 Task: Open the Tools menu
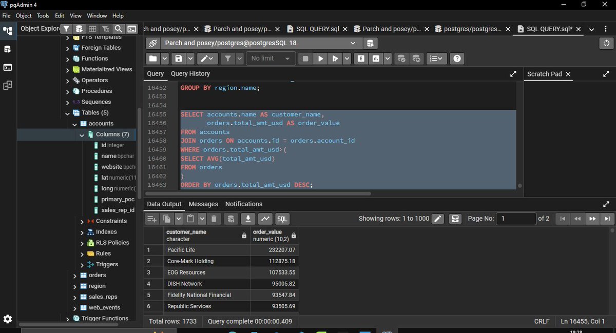click(43, 16)
